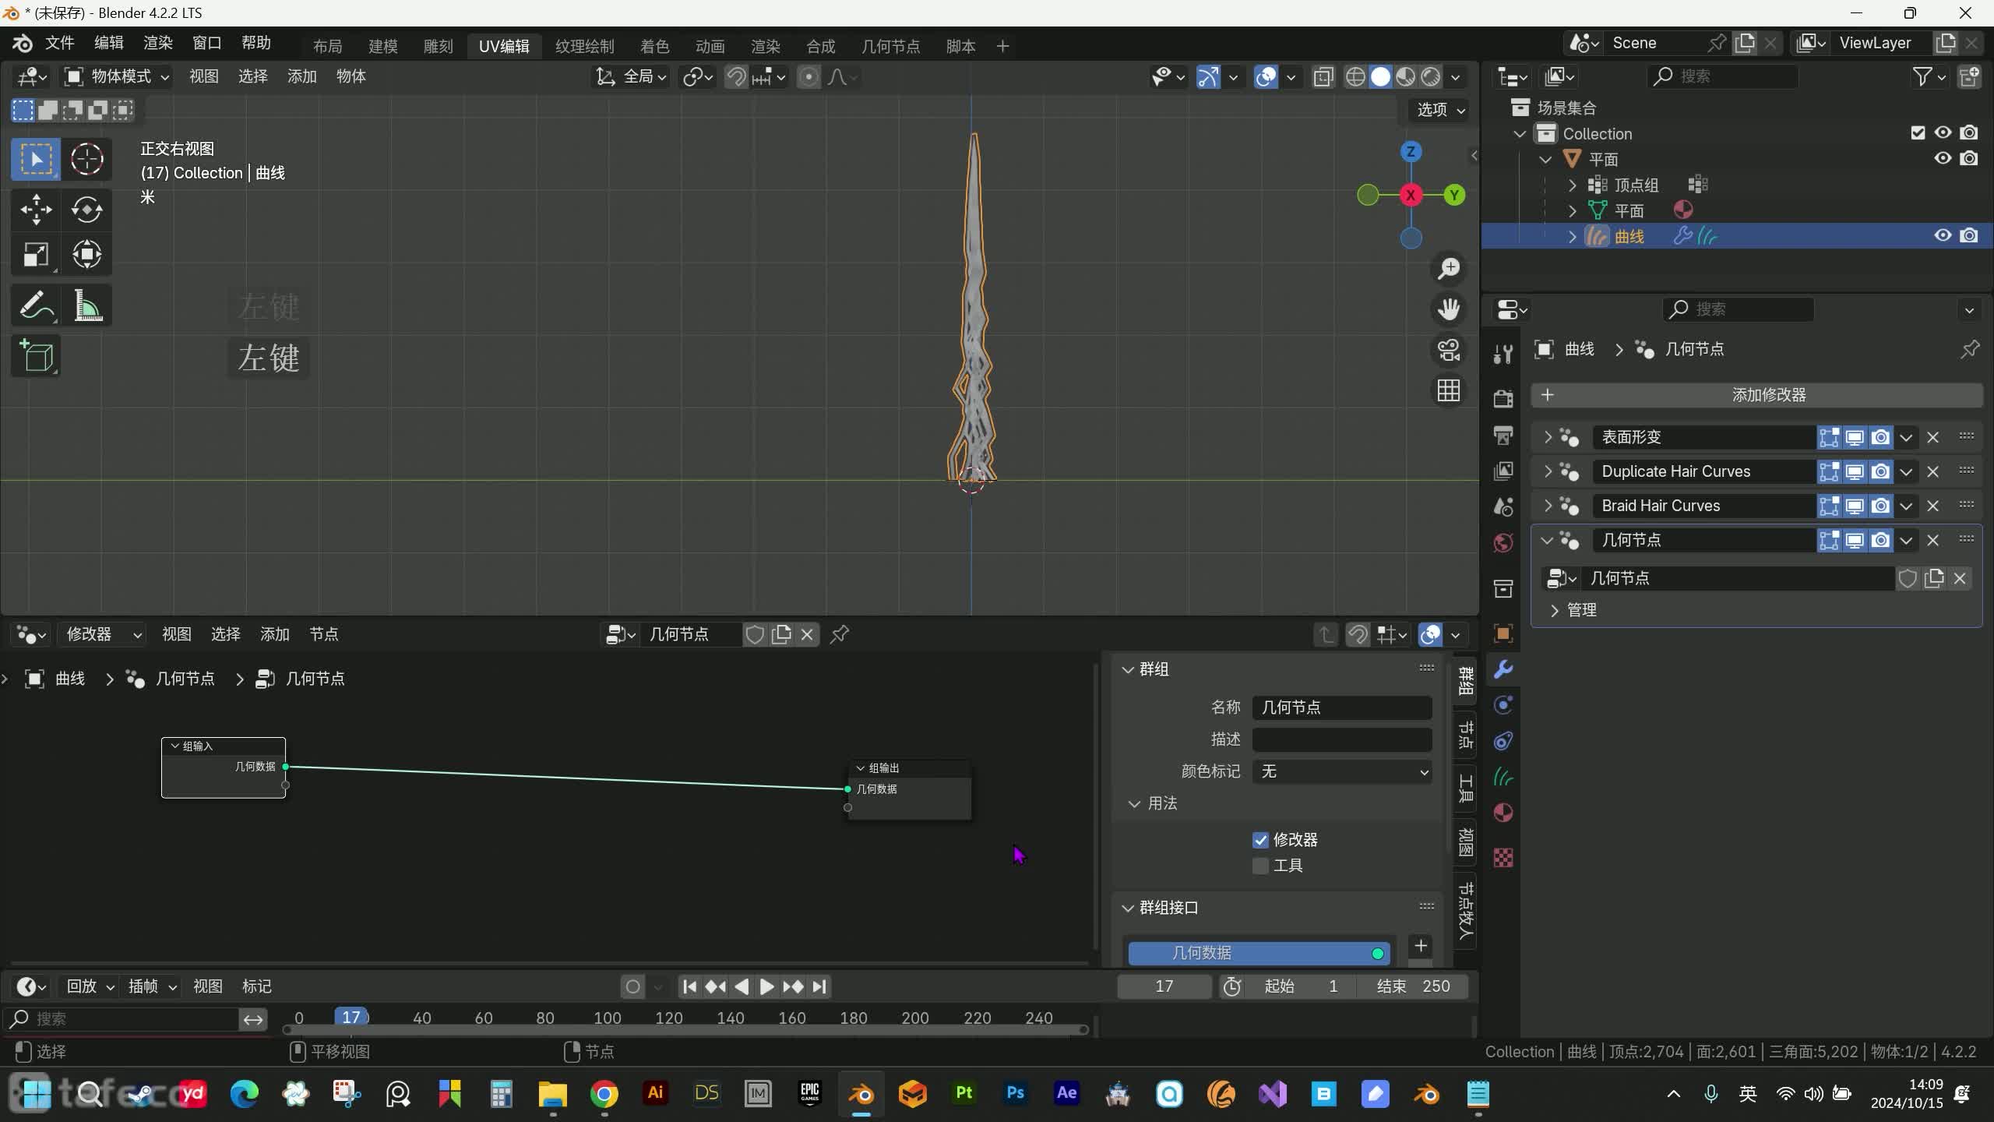
Task: Open the 物体模式 mode dropdown
Action: point(117,76)
